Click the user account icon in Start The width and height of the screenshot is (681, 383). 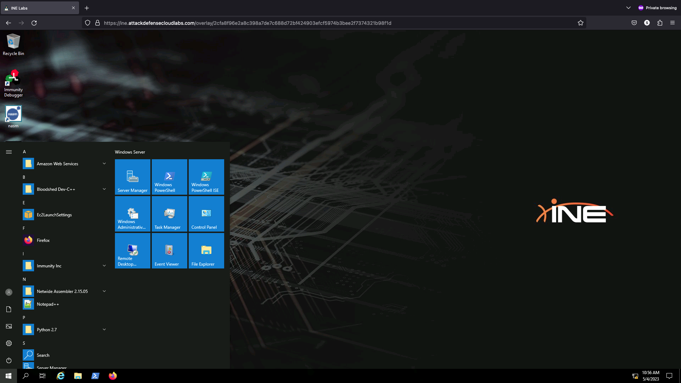pos(9,292)
